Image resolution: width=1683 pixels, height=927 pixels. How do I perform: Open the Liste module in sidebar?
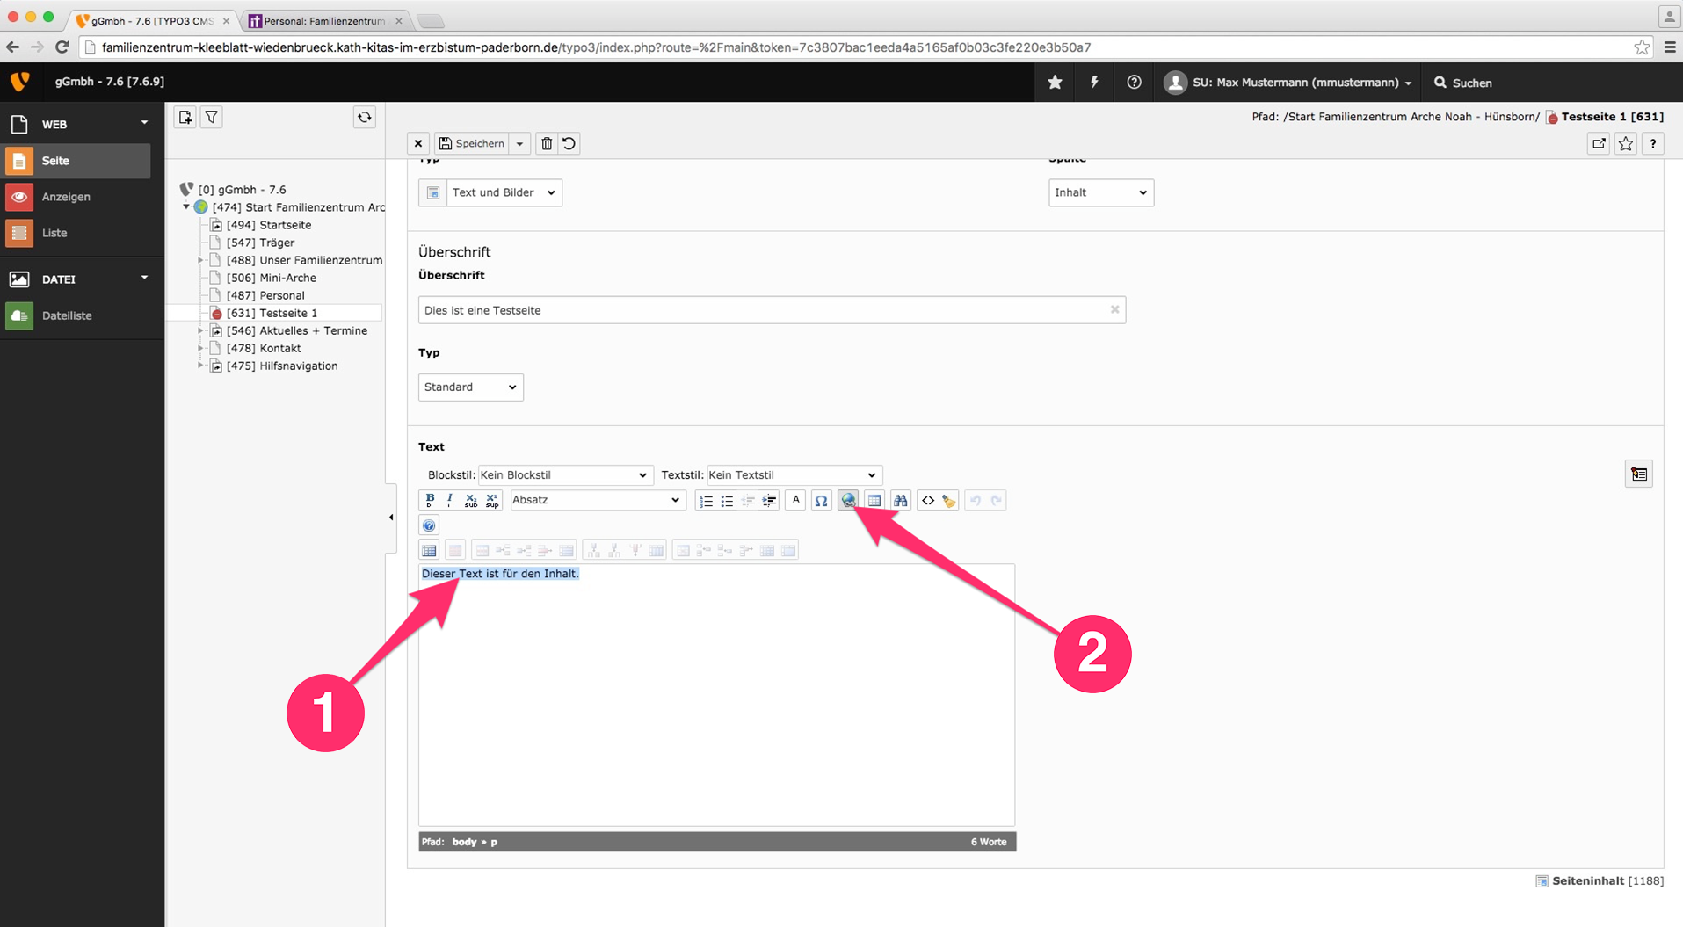click(x=54, y=233)
